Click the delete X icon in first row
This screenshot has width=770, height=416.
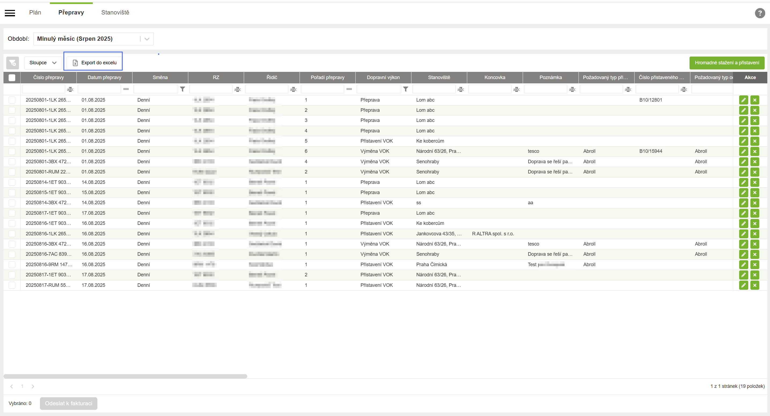[x=755, y=100]
